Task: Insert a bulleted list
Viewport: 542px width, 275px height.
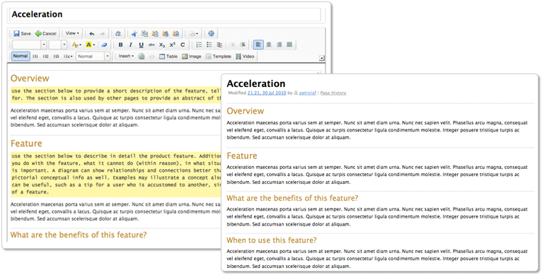Action: [209, 45]
